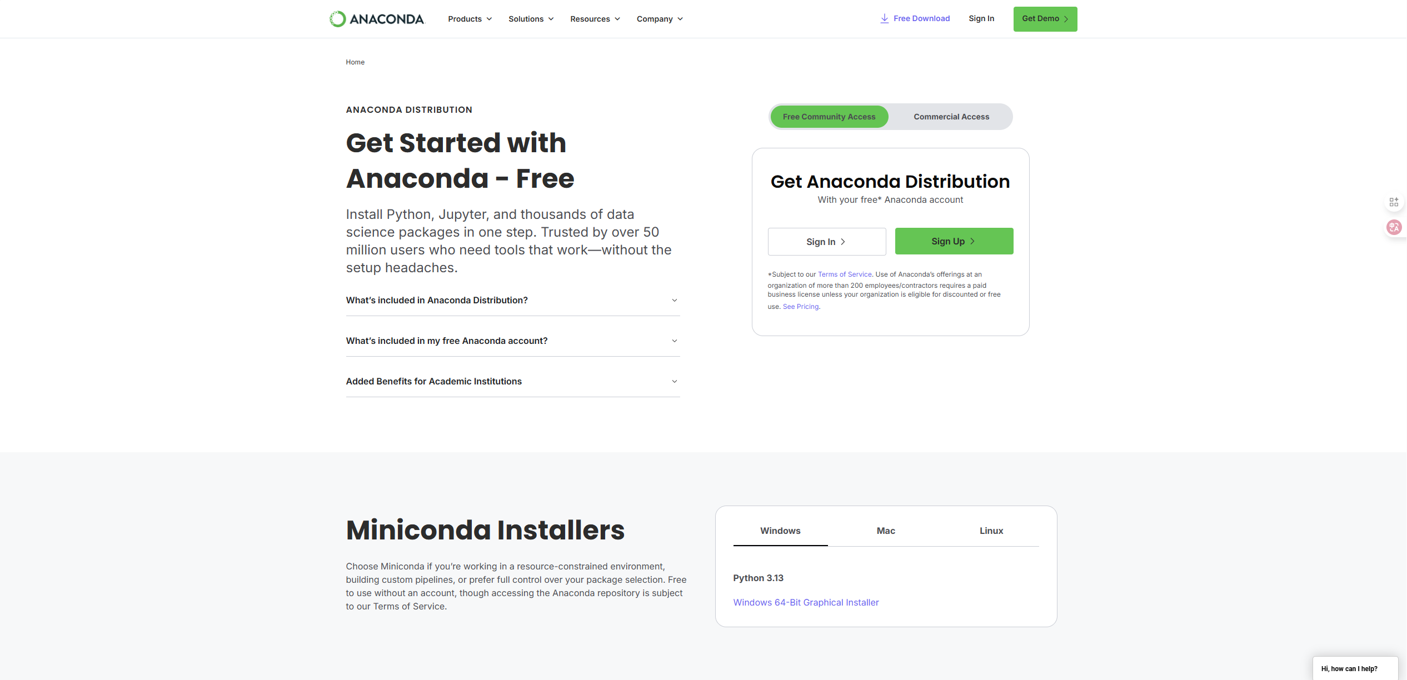
Task: Click the Anaconda logo
Action: [x=377, y=19]
